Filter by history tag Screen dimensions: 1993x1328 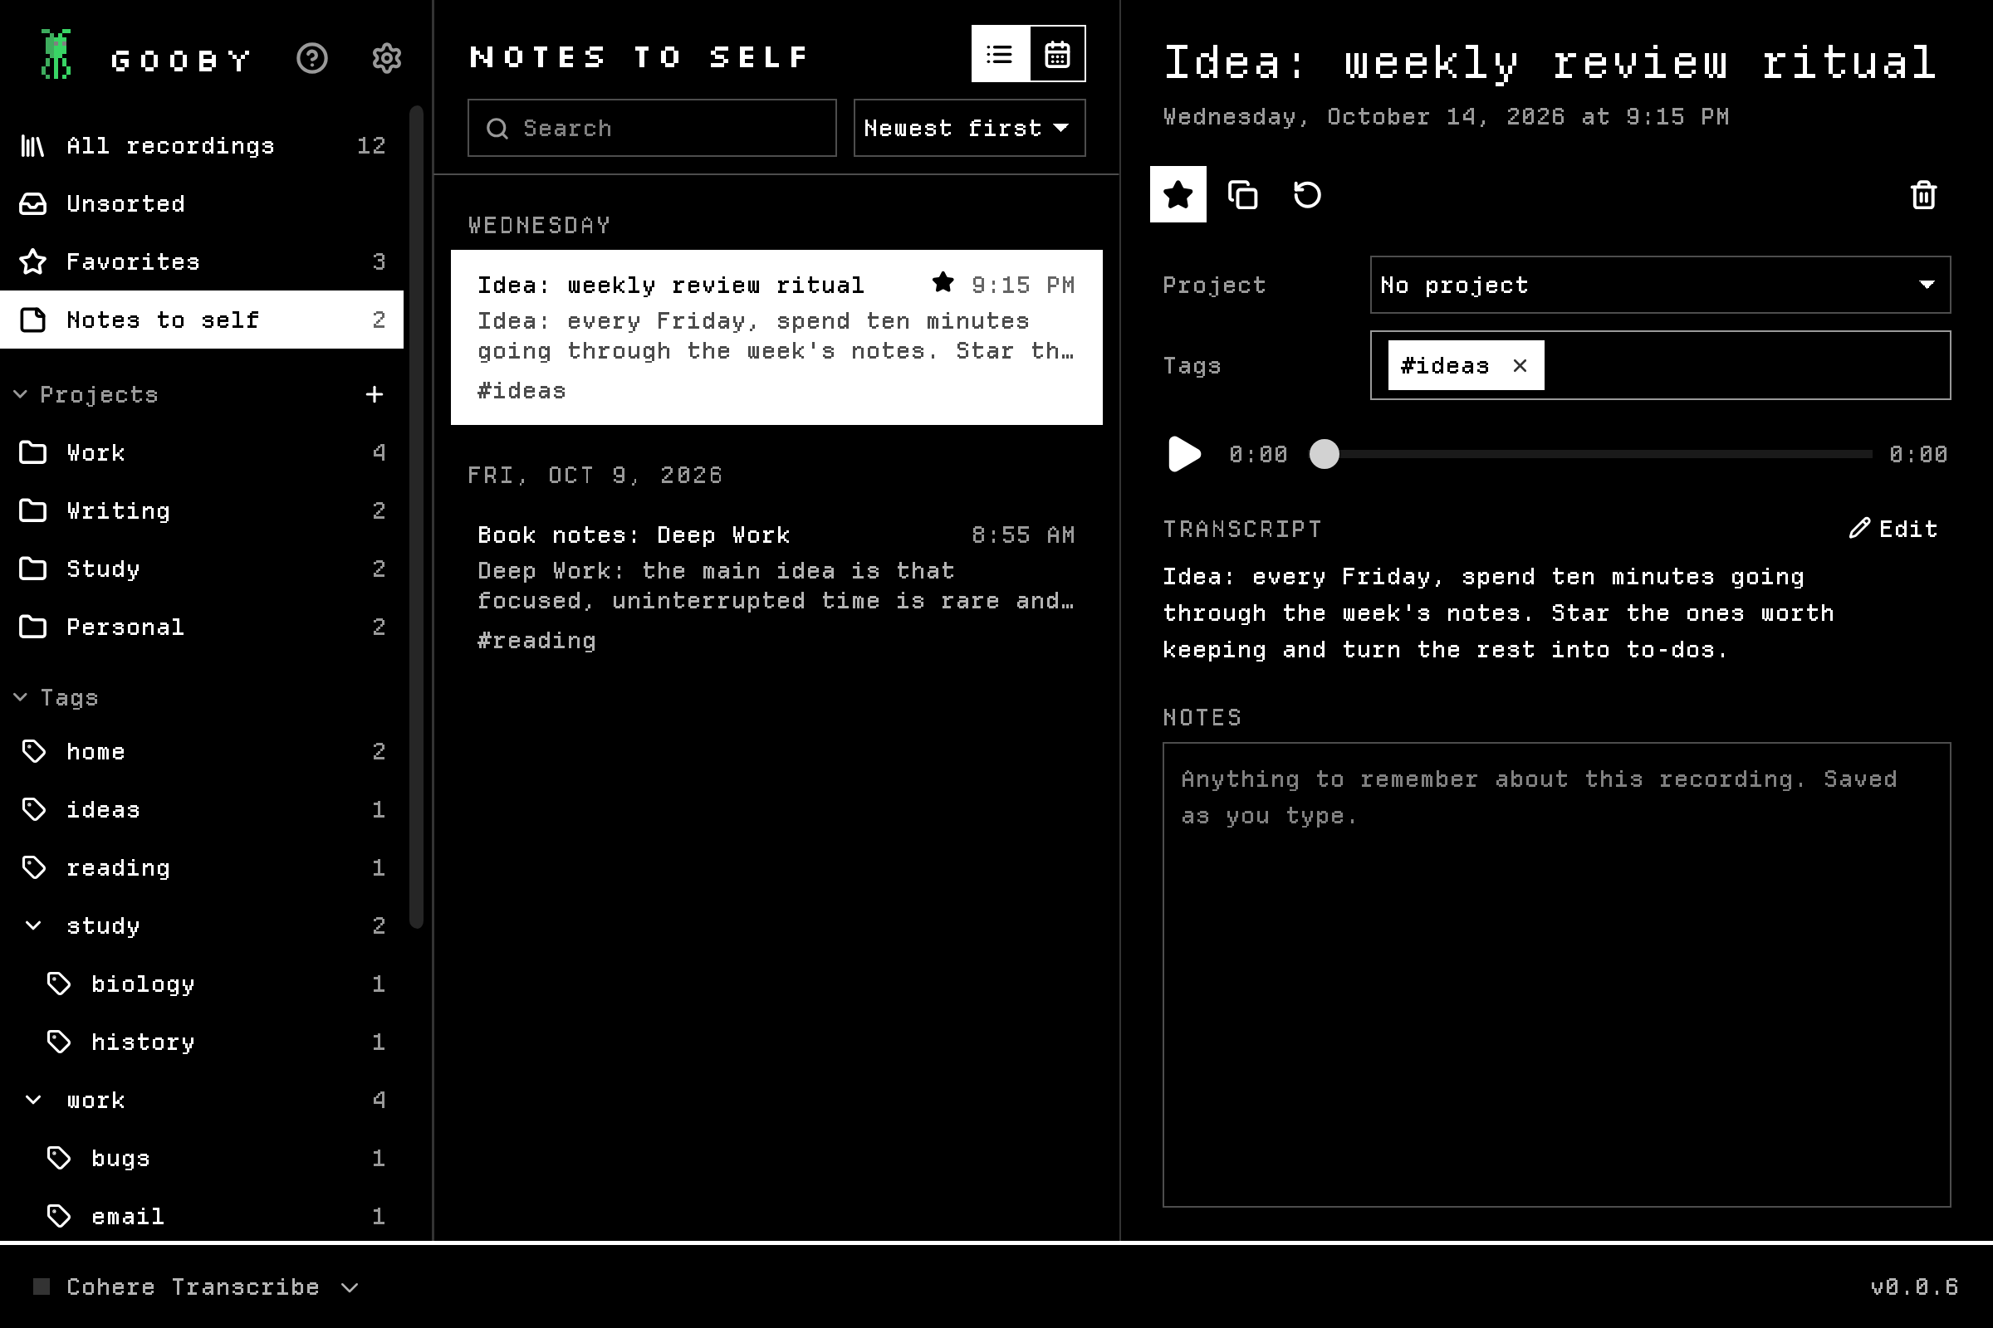202,1042
